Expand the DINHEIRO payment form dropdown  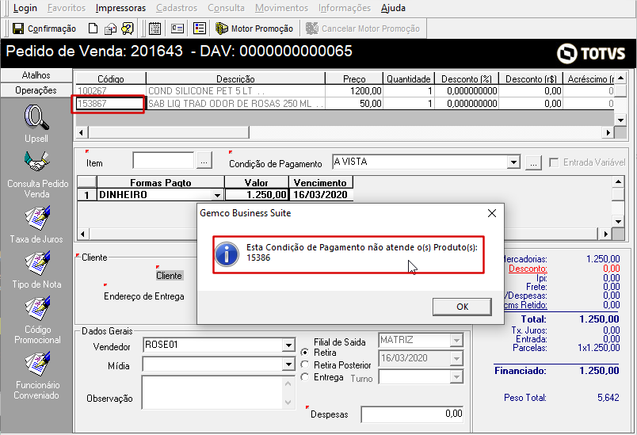point(217,196)
